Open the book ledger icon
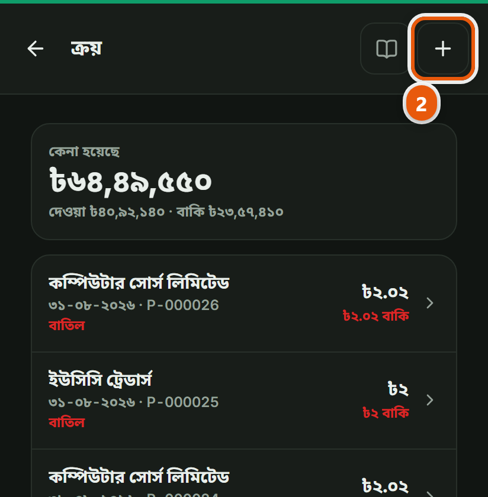Image resolution: width=488 pixels, height=497 pixels. pos(386,49)
